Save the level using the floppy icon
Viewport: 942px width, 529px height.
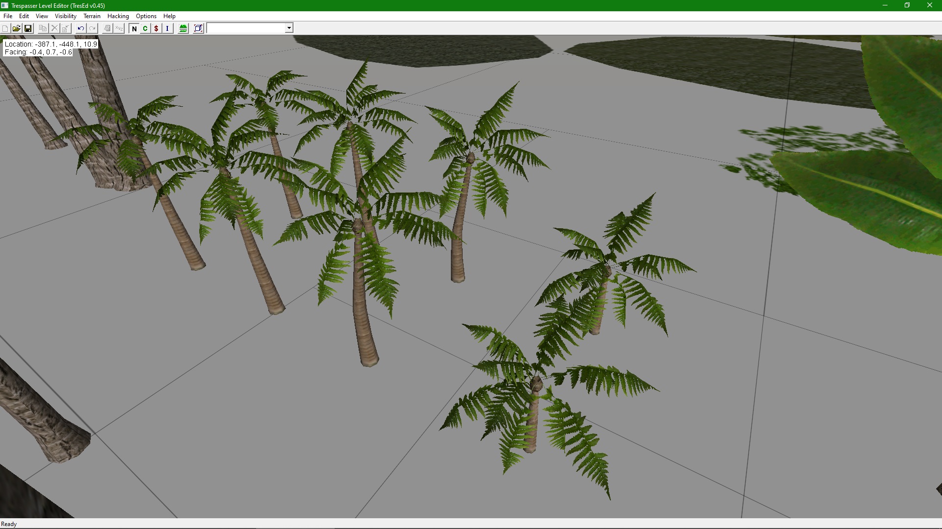(28, 28)
